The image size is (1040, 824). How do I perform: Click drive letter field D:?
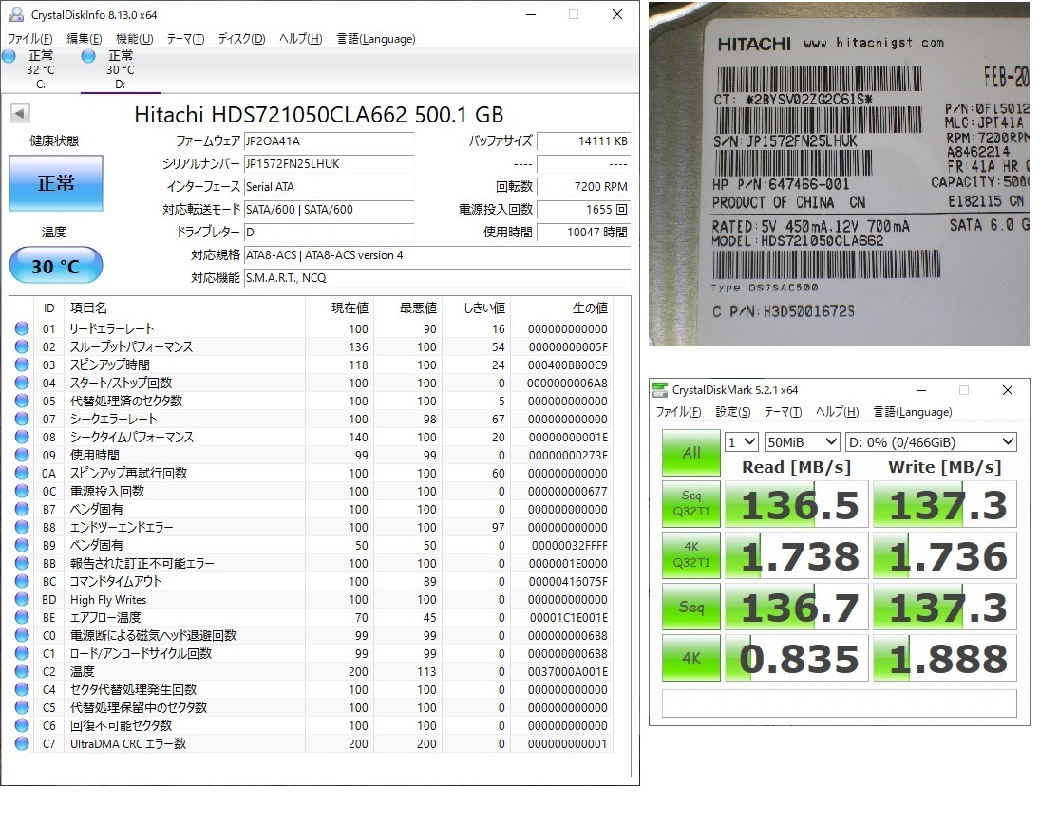(x=329, y=232)
